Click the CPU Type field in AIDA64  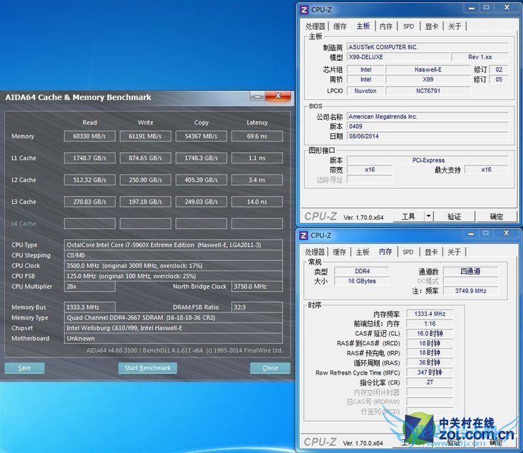coord(173,244)
